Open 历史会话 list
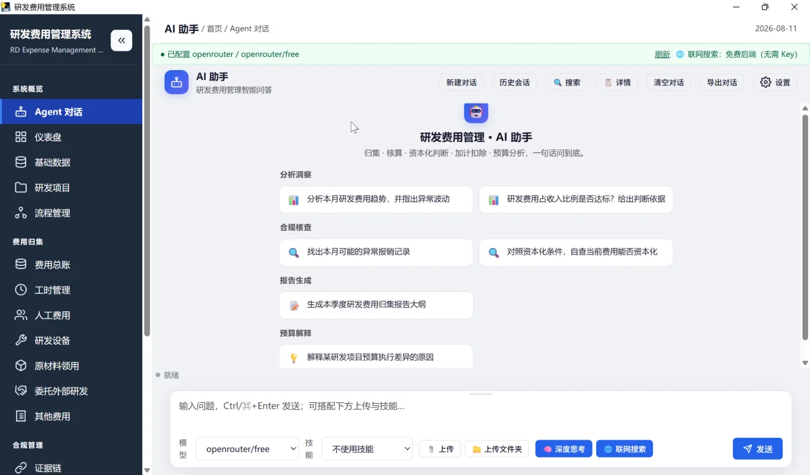The image size is (810, 475). (514, 82)
